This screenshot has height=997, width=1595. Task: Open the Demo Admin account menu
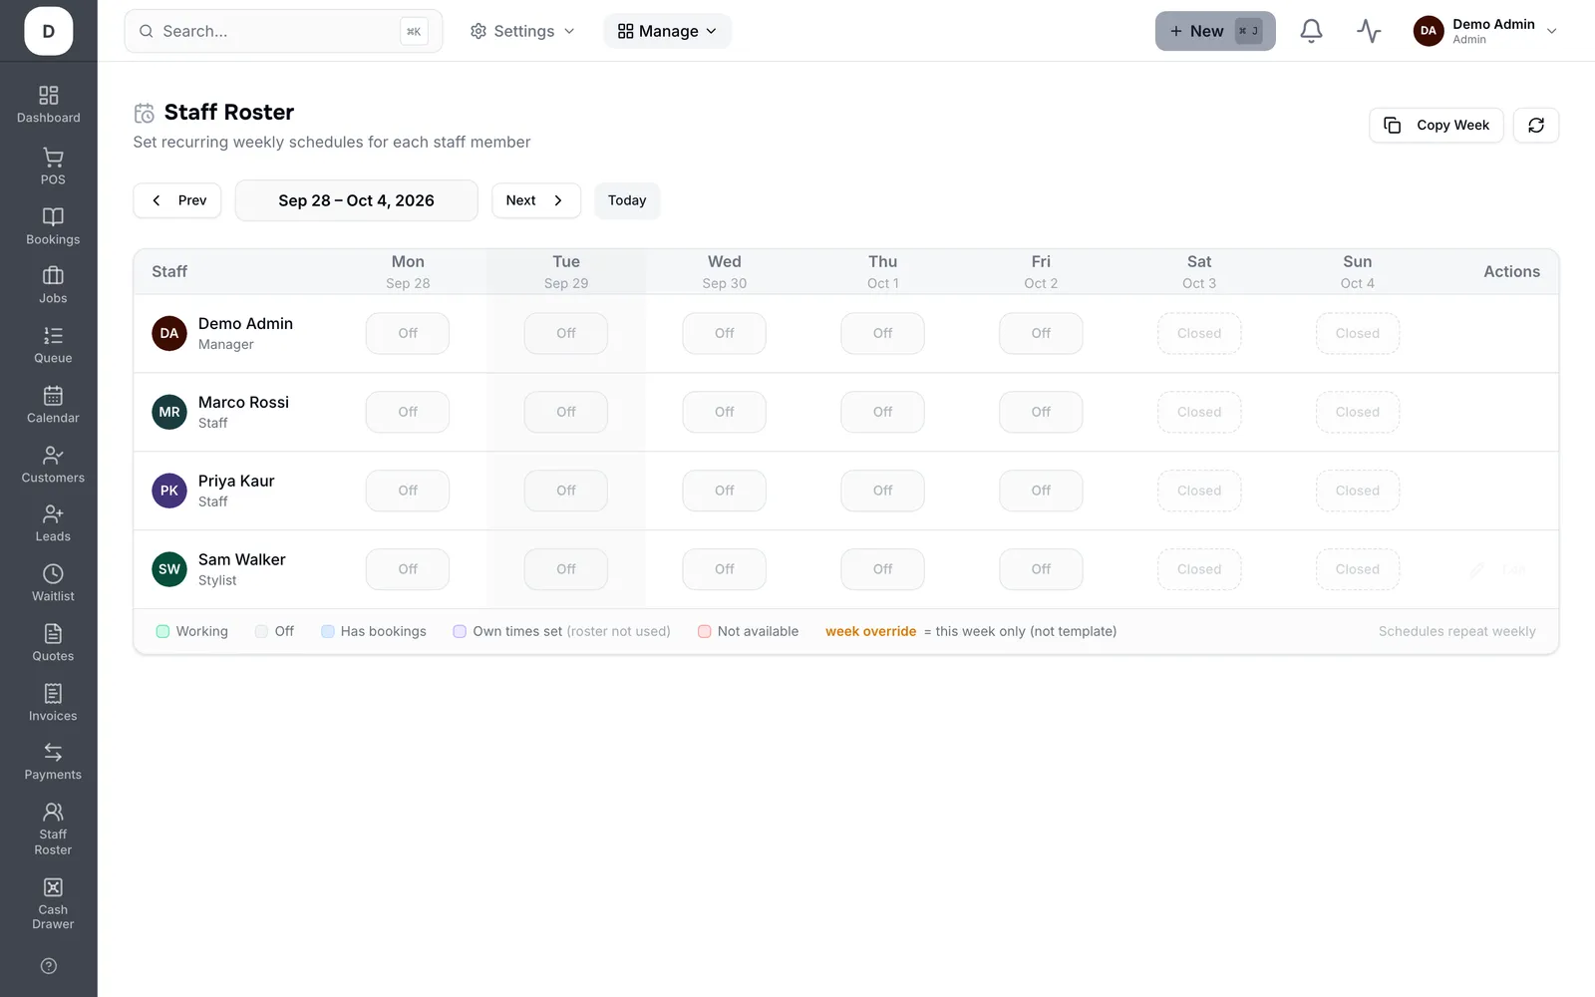coord(1485,31)
